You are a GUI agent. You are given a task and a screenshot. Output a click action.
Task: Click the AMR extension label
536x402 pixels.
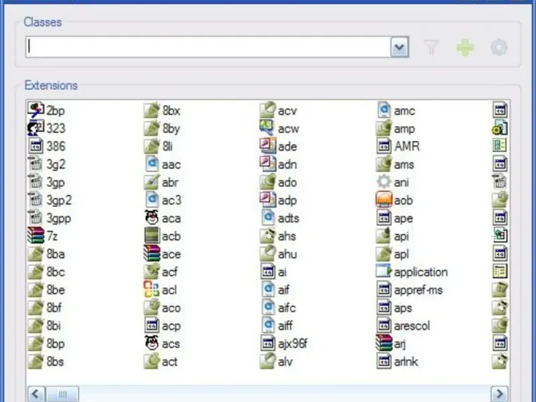pos(407,146)
